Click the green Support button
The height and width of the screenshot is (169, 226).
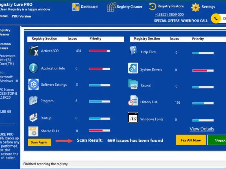click(217, 140)
